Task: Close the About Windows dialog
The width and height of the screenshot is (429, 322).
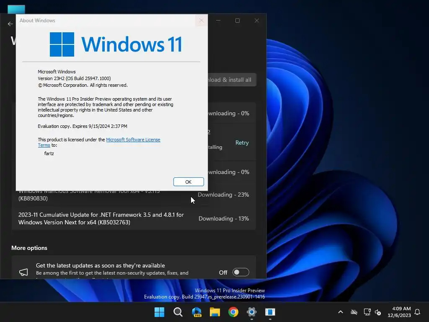Action: tap(202, 21)
